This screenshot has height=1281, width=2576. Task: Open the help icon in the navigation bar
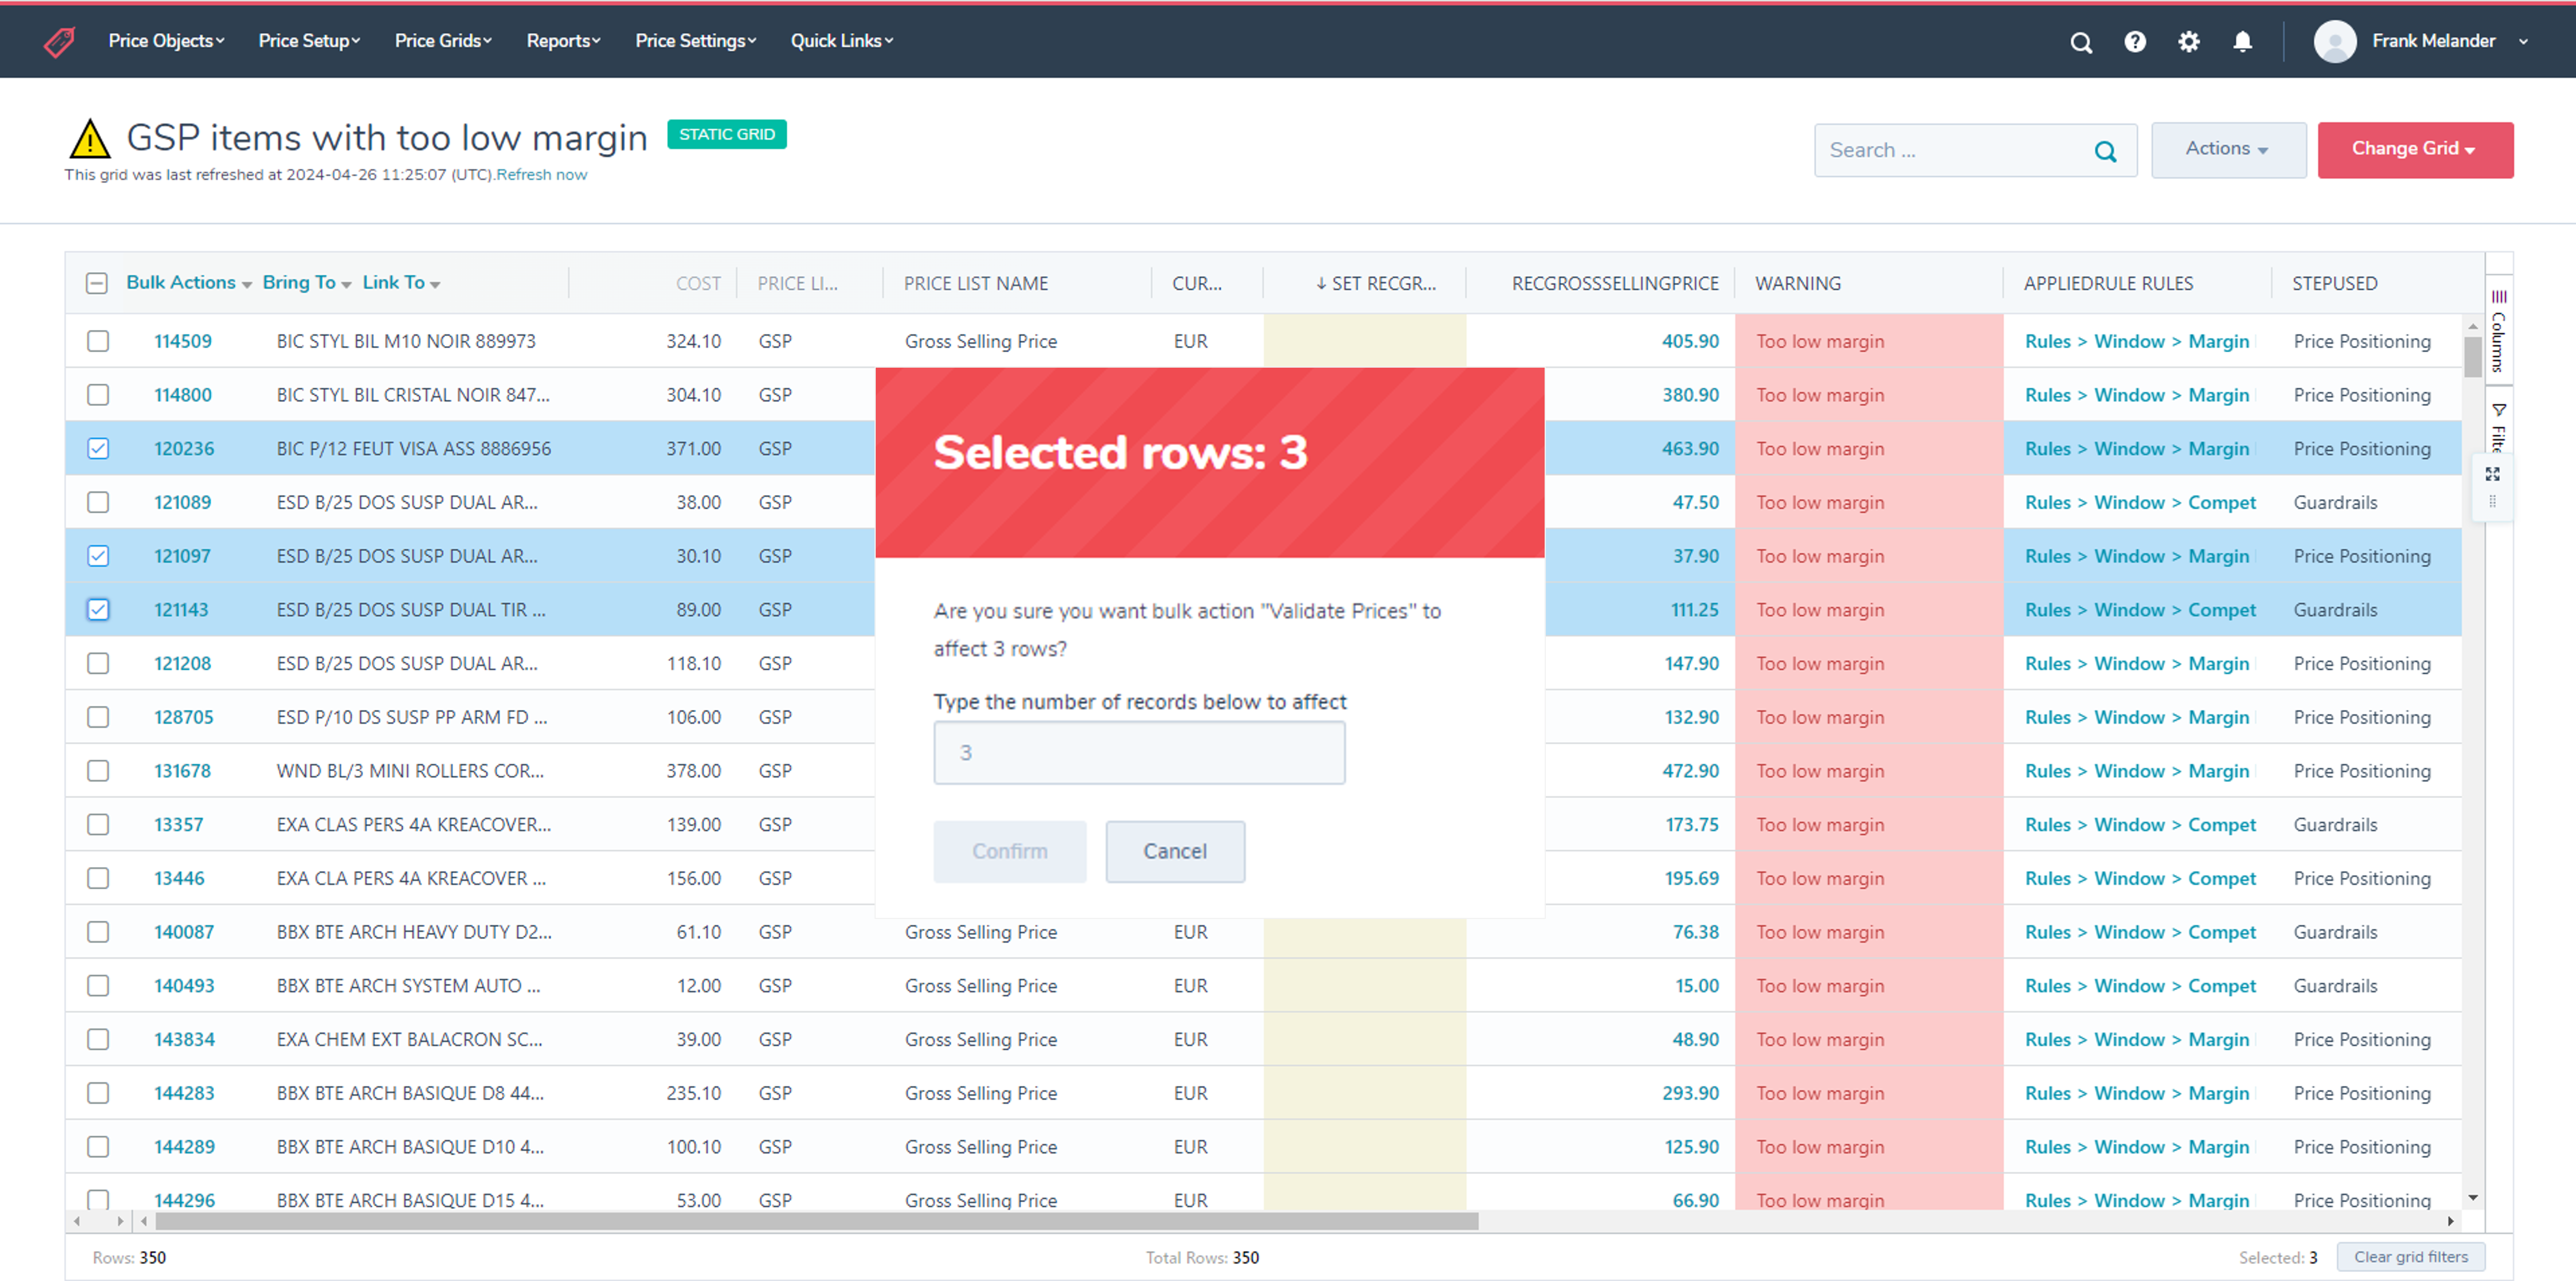[2135, 42]
